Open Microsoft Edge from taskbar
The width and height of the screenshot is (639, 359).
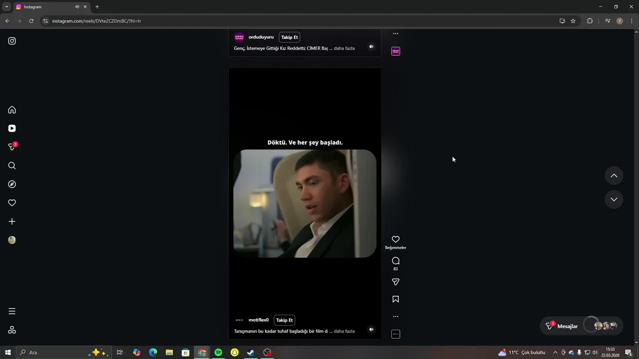pos(153,353)
